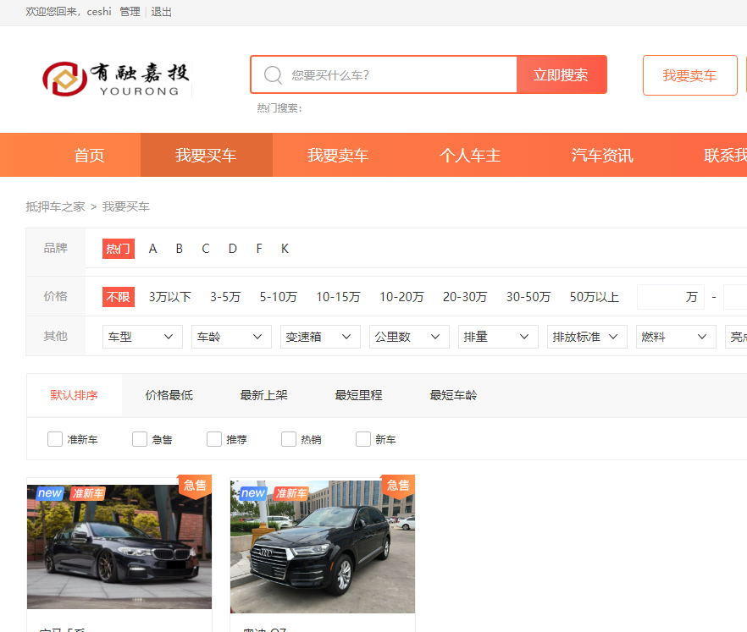Open the 变速箱 dropdown

point(320,337)
